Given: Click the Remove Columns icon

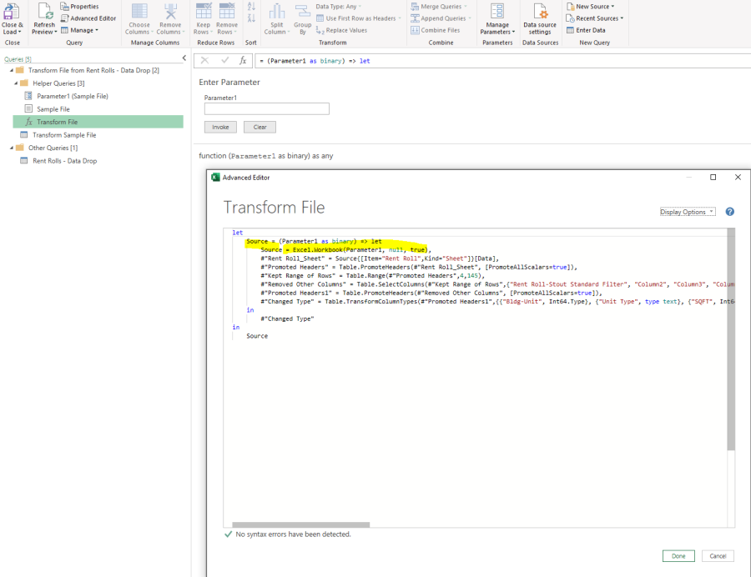Looking at the screenshot, I should pyautogui.click(x=170, y=12).
